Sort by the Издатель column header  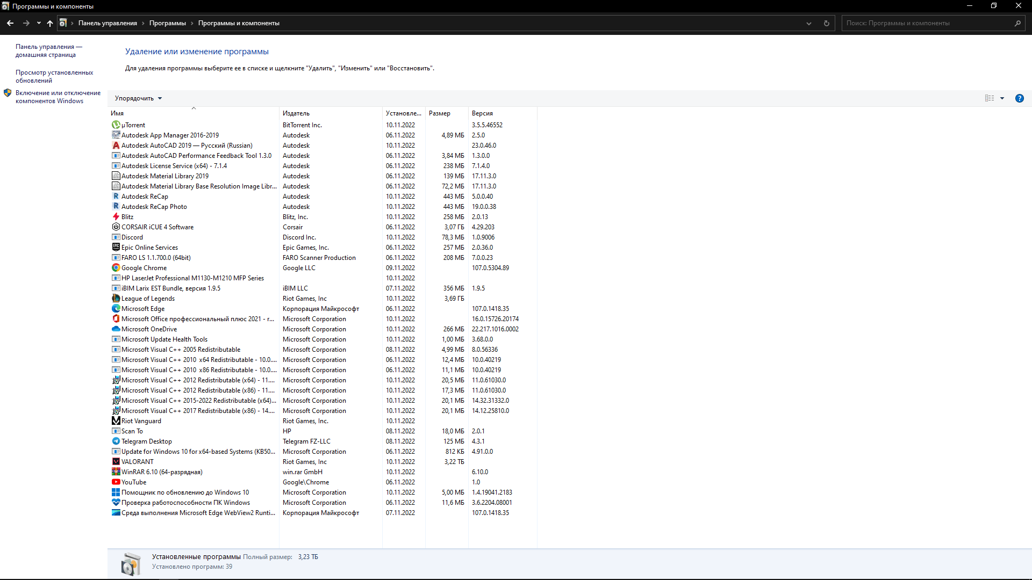331,113
